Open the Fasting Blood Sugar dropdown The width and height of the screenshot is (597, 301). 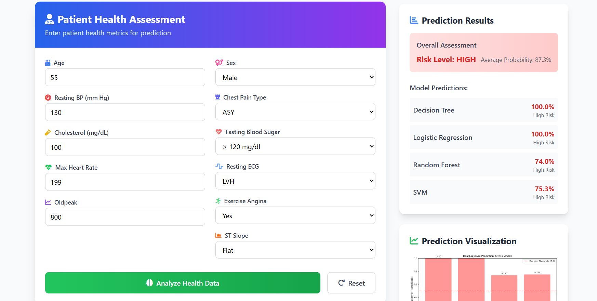coord(295,146)
